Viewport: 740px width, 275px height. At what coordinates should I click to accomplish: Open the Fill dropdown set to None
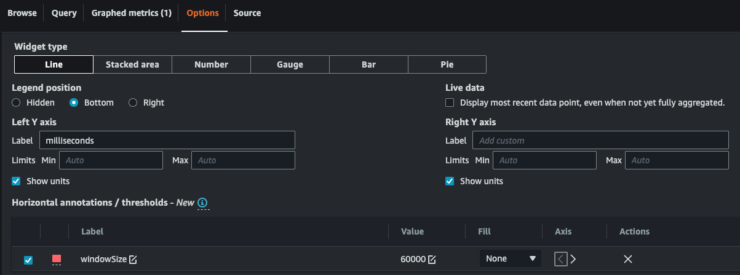(510, 259)
